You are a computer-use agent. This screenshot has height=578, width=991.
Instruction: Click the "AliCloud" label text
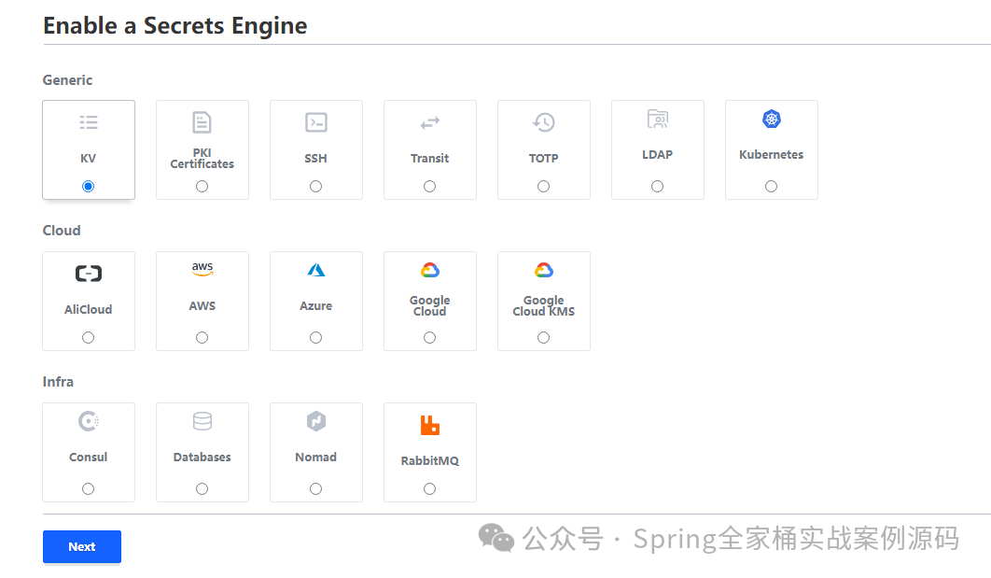(x=89, y=309)
